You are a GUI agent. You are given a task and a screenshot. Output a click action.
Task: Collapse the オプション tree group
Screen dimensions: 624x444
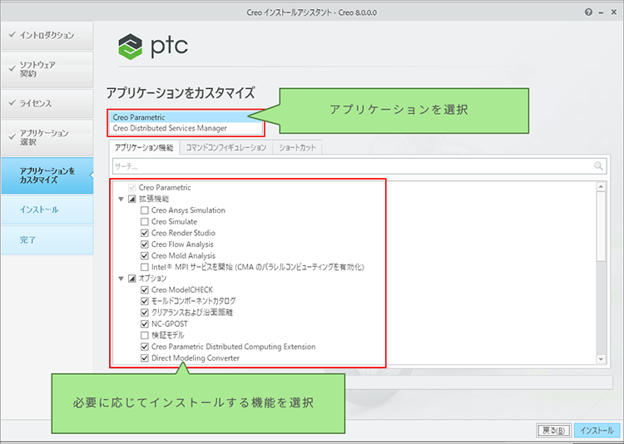click(x=121, y=279)
